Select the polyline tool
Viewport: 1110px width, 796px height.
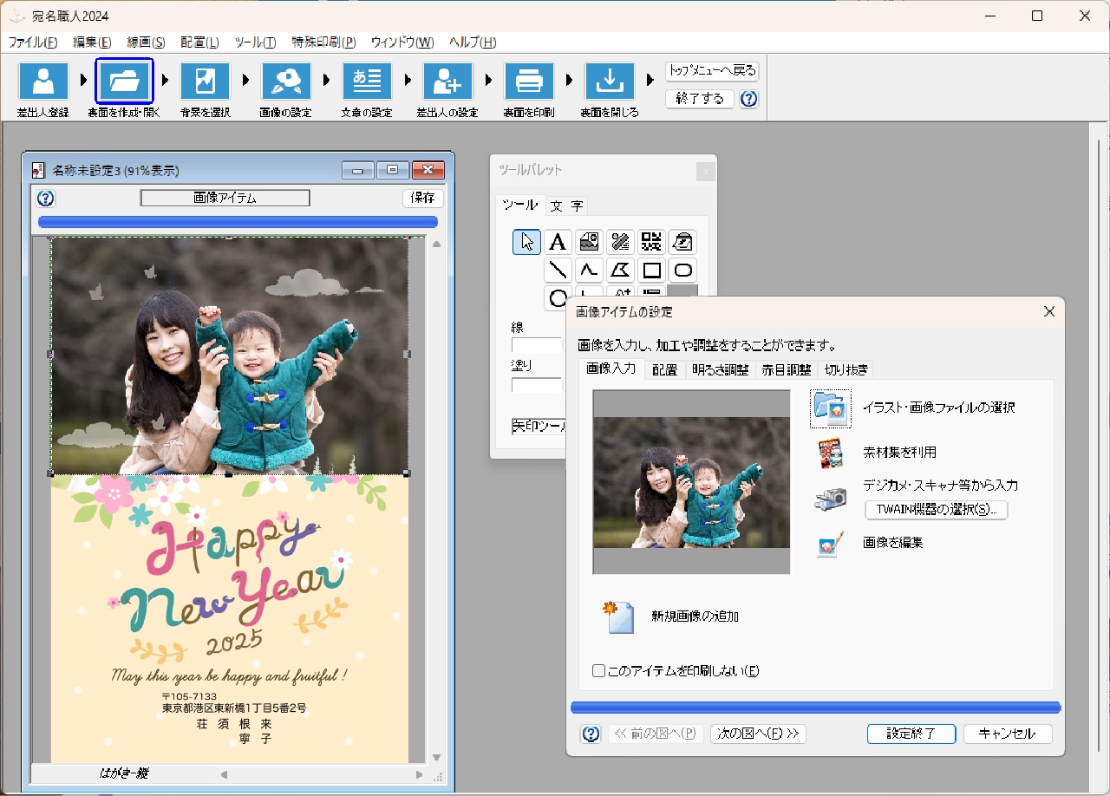point(589,271)
